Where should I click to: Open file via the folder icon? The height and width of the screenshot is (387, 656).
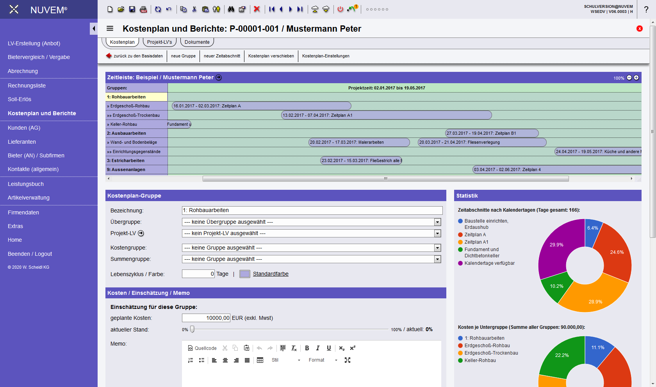[121, 9]
